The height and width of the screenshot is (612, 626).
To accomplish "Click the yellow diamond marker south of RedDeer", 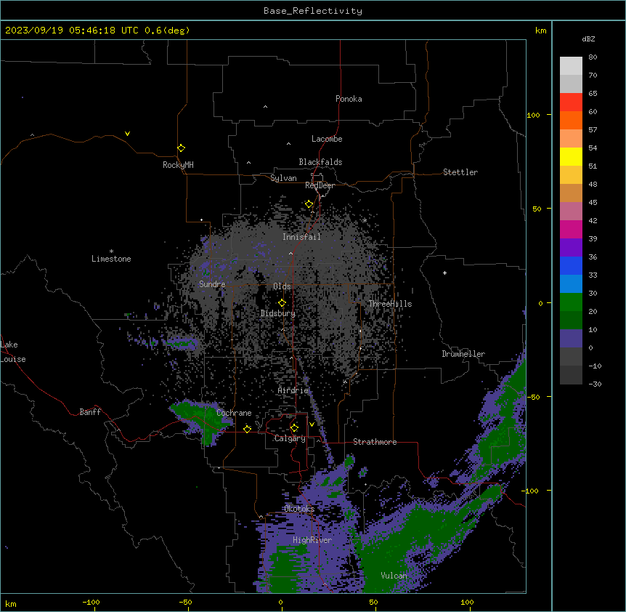I will 309,204.
